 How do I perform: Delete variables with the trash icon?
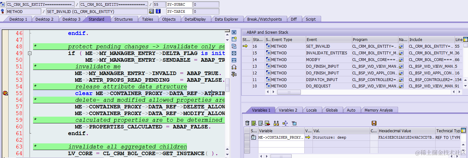[x=248, y=123]
